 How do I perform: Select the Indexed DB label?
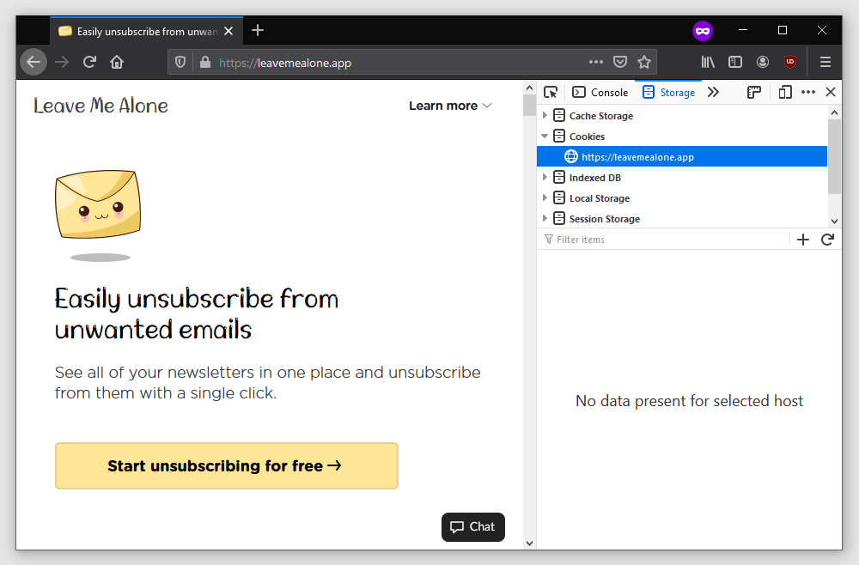[x=595, y=178]
